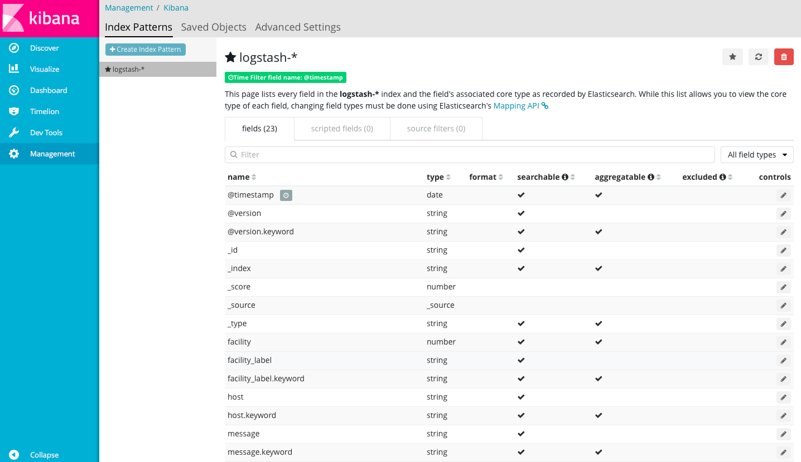
Task: Switch to Saved Objects tab
Action: coord(214,27)
